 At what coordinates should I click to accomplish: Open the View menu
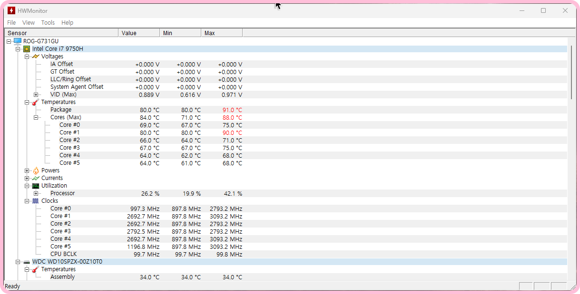[x=29, y=22]
